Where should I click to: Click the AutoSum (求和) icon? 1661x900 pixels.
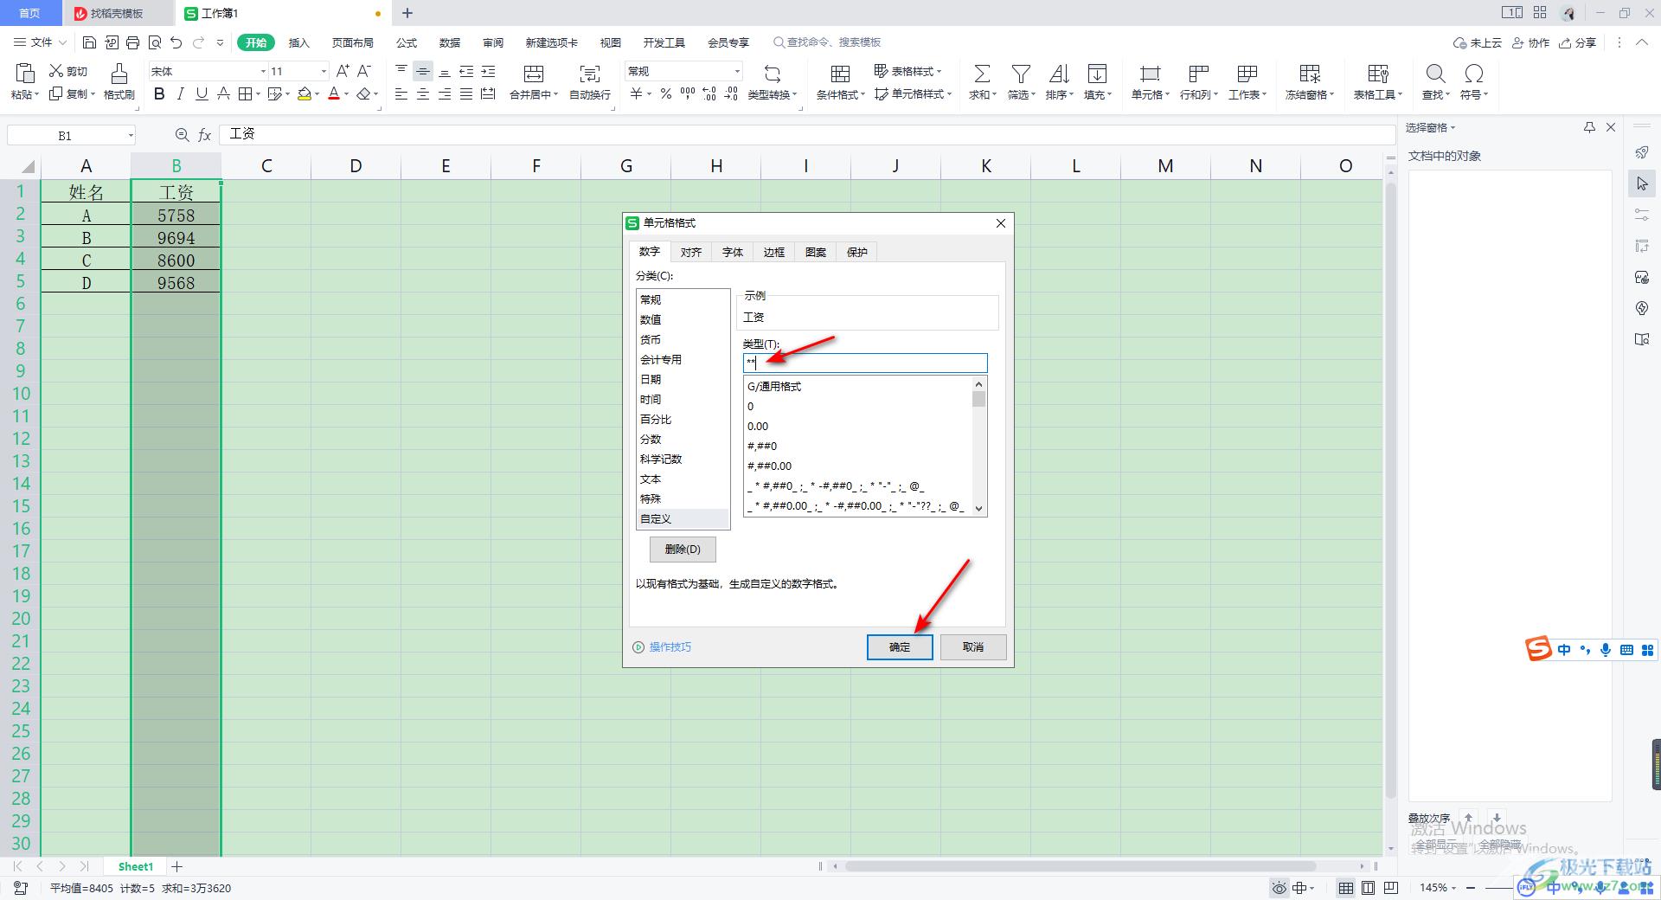point(982,73)
